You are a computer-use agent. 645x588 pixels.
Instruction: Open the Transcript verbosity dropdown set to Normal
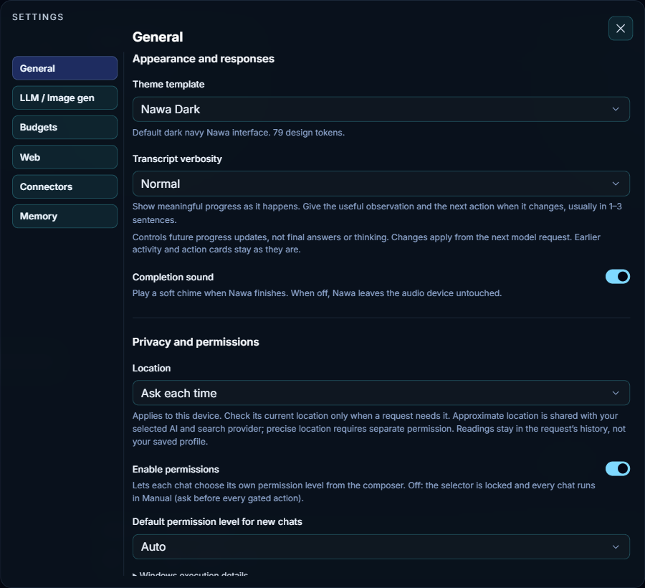coord(381,184)
